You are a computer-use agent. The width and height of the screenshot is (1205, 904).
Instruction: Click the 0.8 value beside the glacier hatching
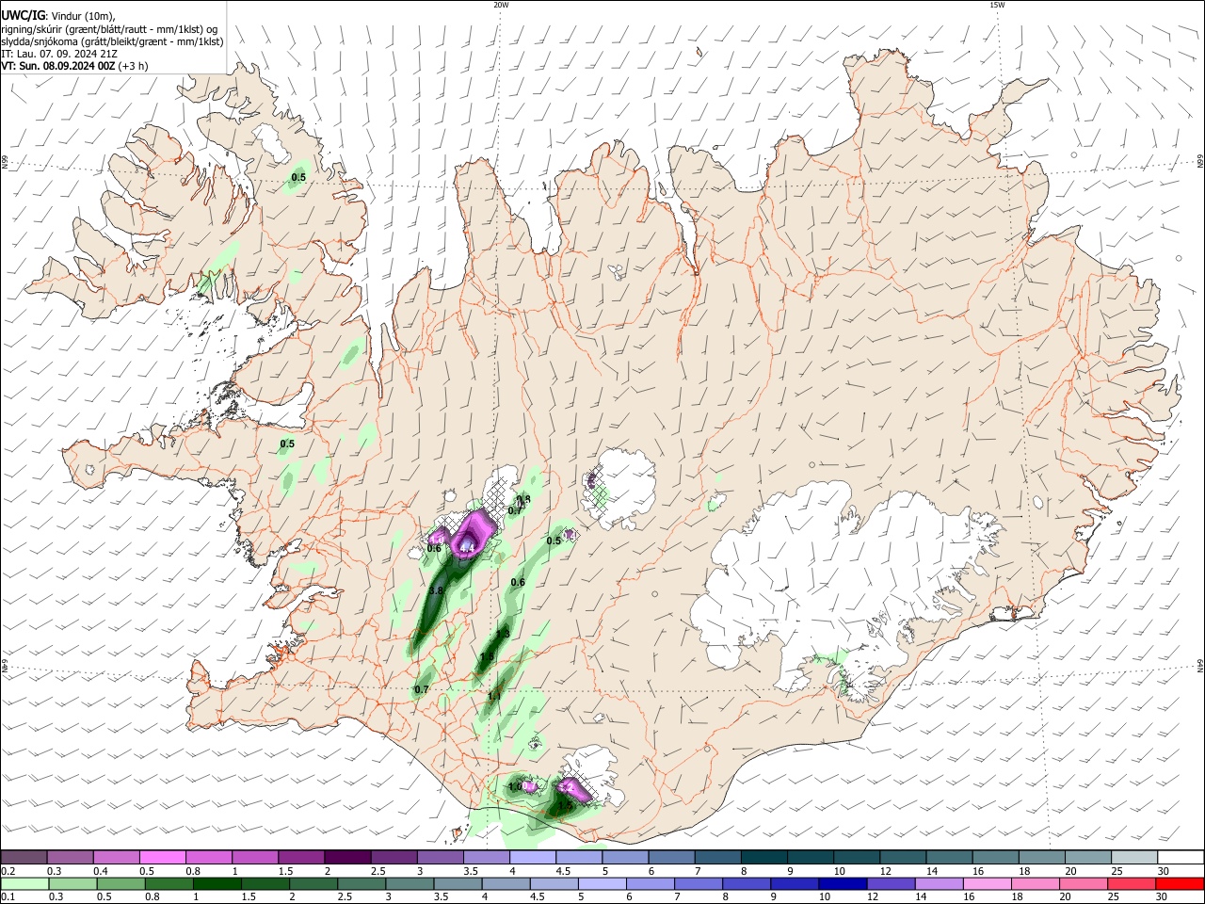coord(523,499)
